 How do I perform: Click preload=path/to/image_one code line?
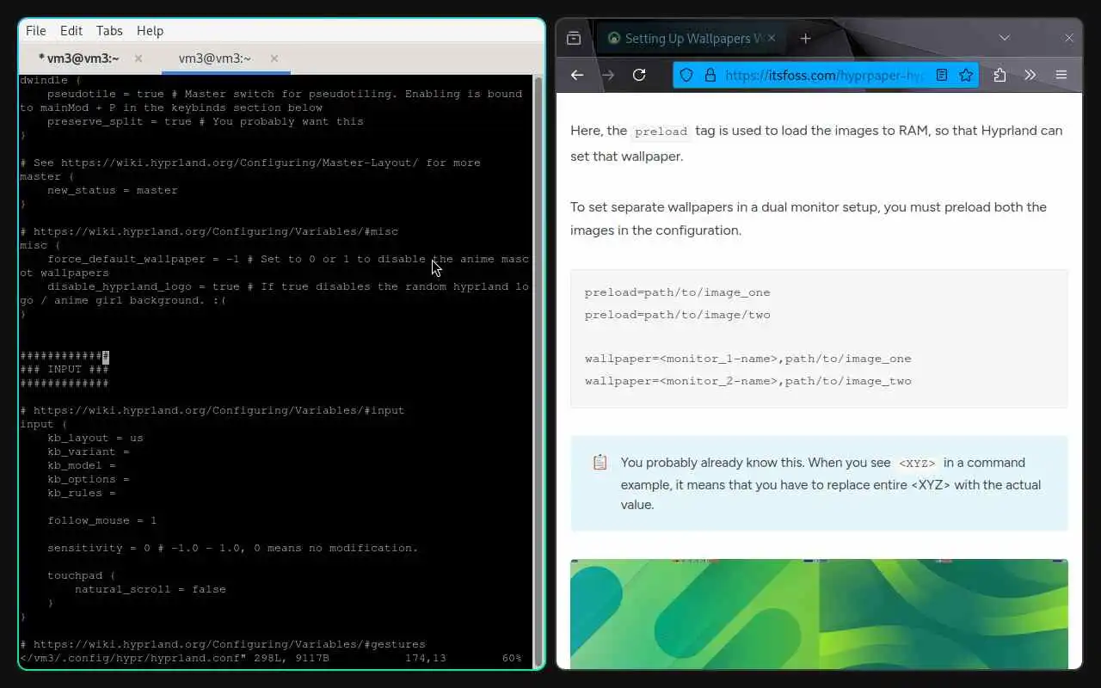(678, 292)
